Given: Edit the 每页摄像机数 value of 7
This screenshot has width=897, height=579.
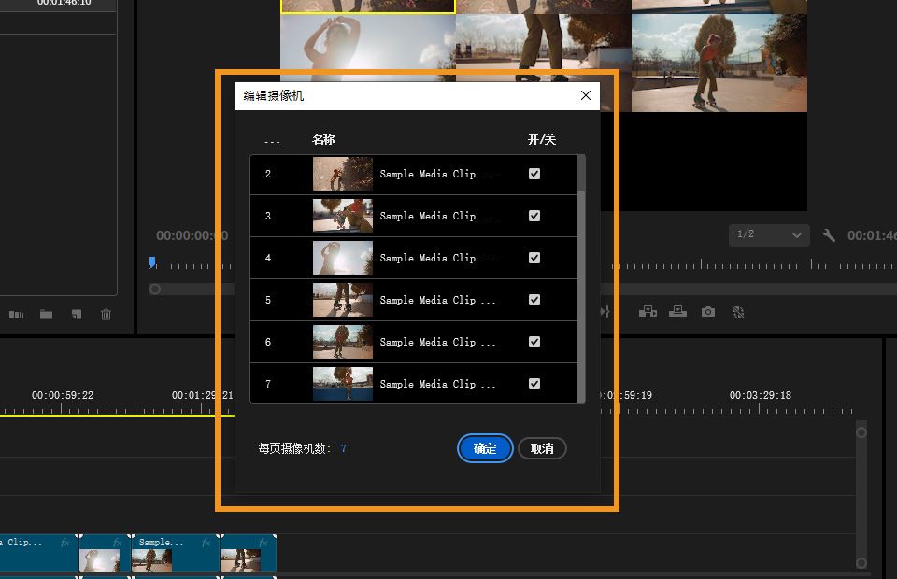Looking at the screenshot, I should pos(344,448).
